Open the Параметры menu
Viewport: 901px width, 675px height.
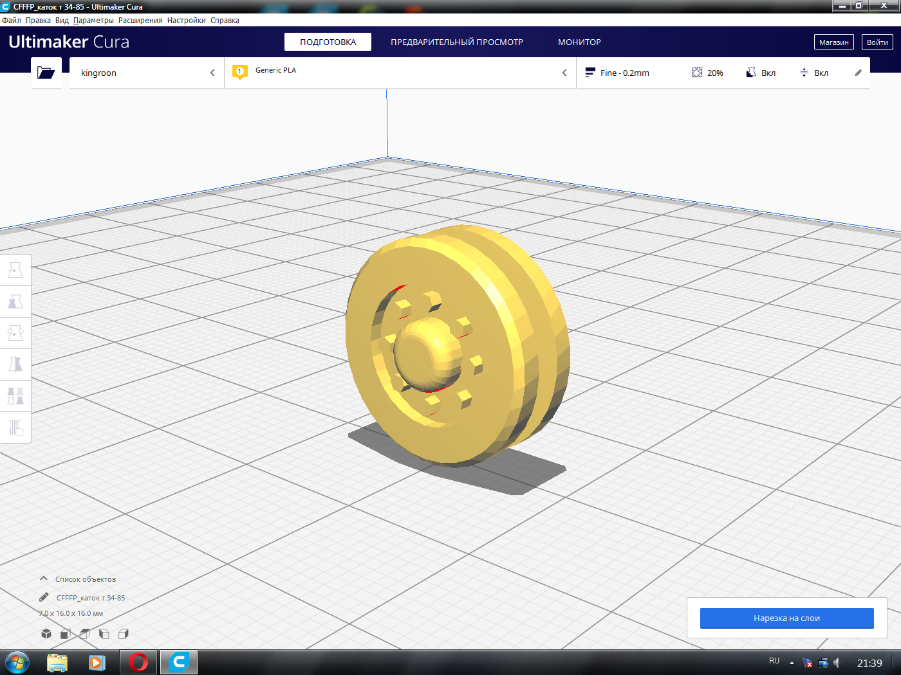93,21
